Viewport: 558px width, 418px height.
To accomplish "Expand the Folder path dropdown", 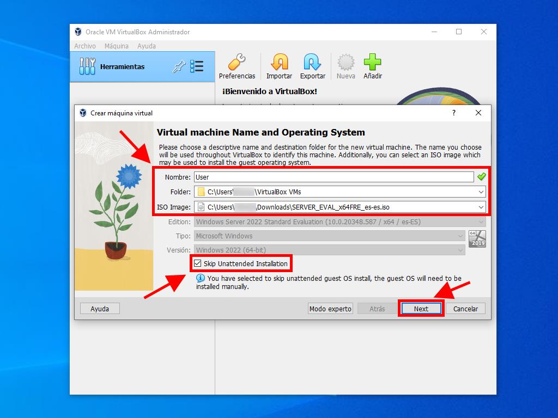I will point(481,192).
